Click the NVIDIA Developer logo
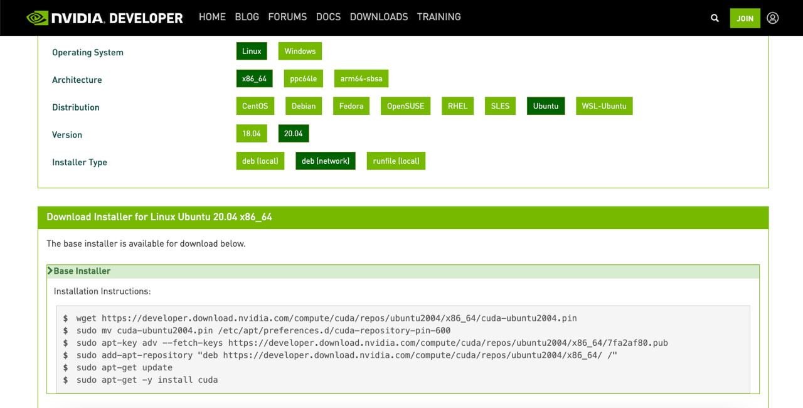 coord(105,18)
